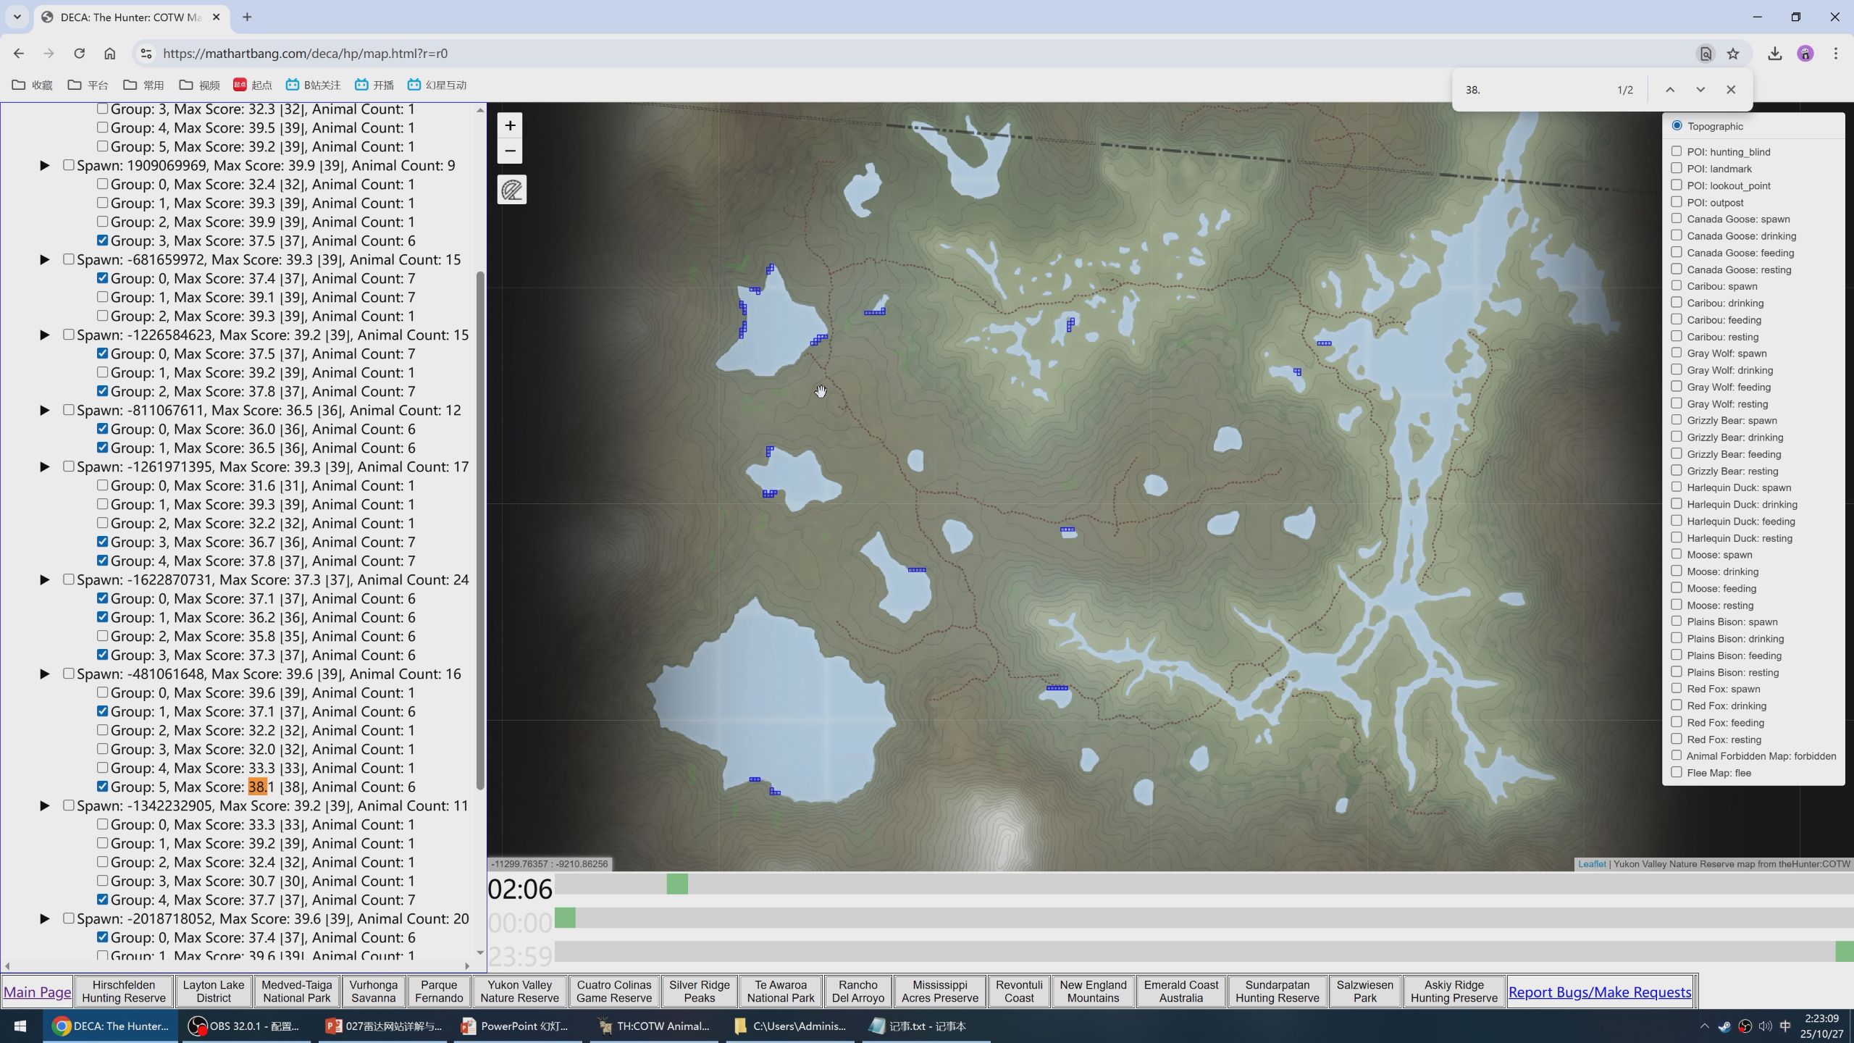Zoom in on the map

point(510,125)
